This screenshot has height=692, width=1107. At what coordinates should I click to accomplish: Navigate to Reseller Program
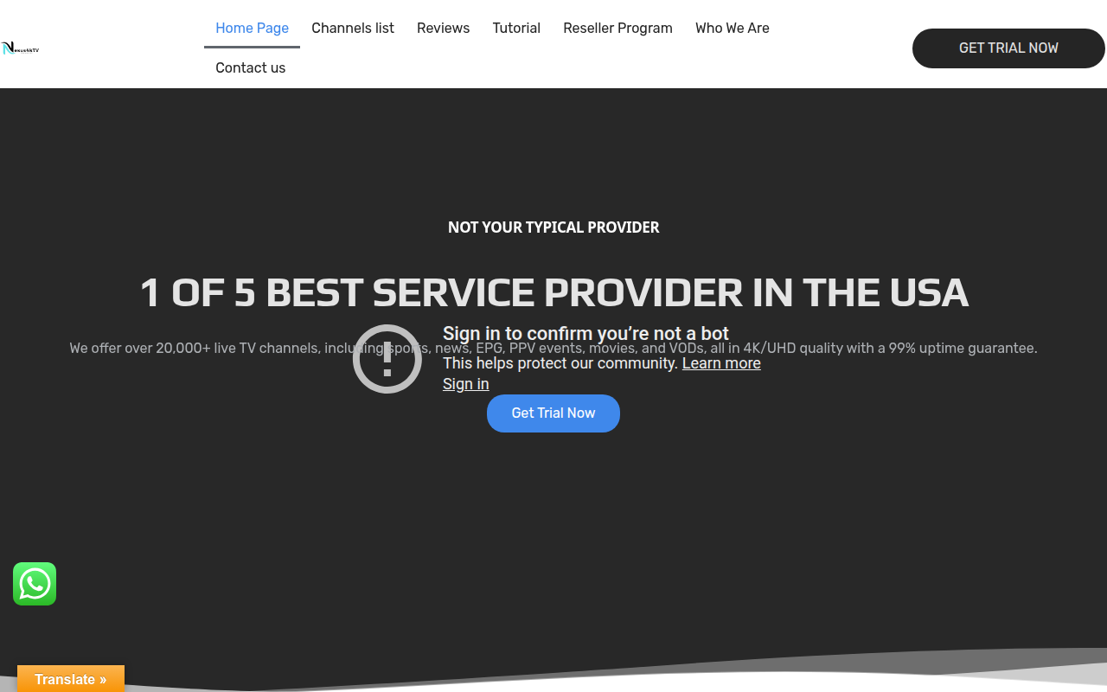617,28
